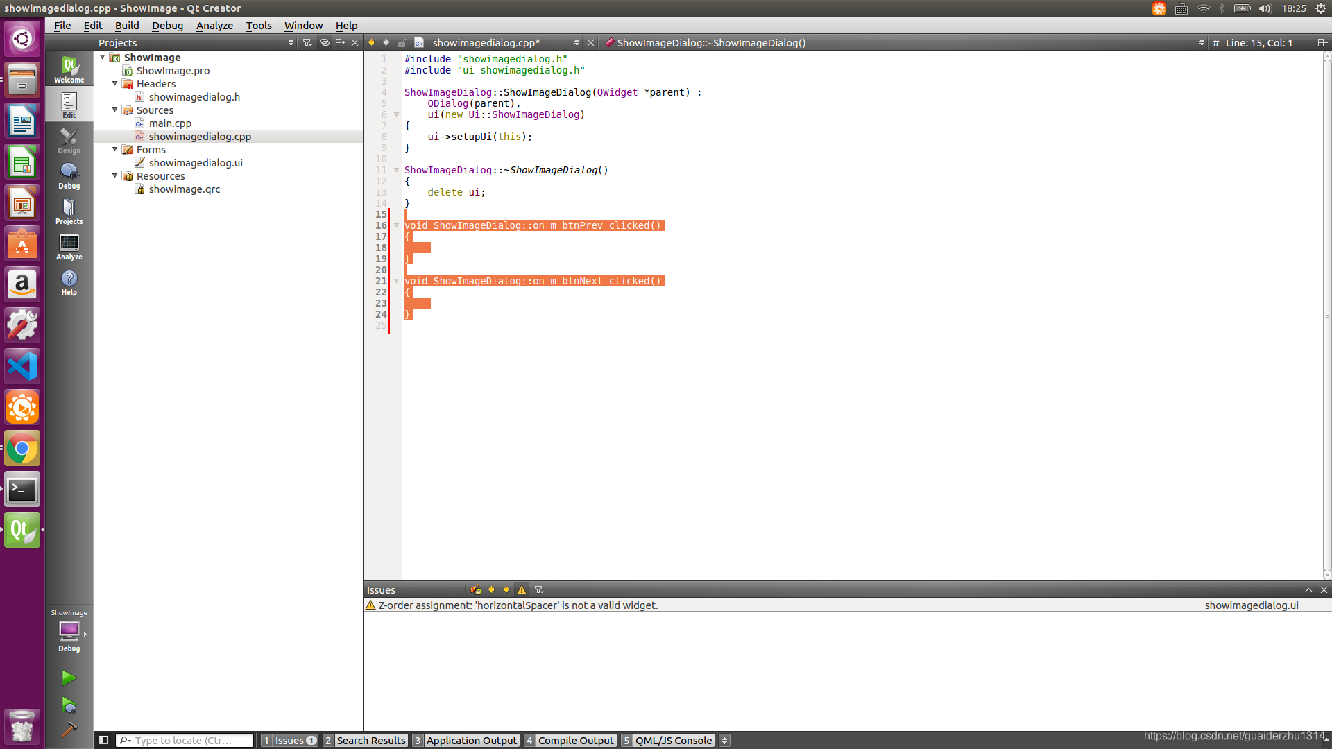The width and height of the screenshot is (1332, 749).
Task: Open the Analyze mode
Action: click(x=69, y=246)
